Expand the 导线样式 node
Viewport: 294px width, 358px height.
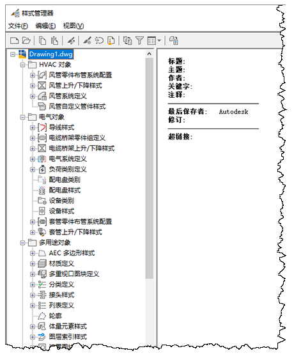click(x=33, y=128)
